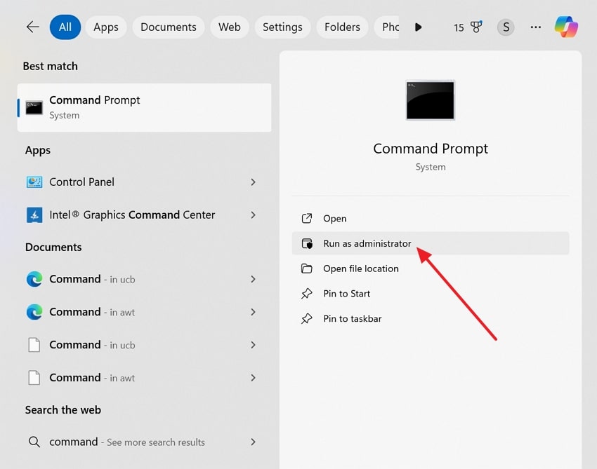Choose Run as administrator

click(431, 243)
